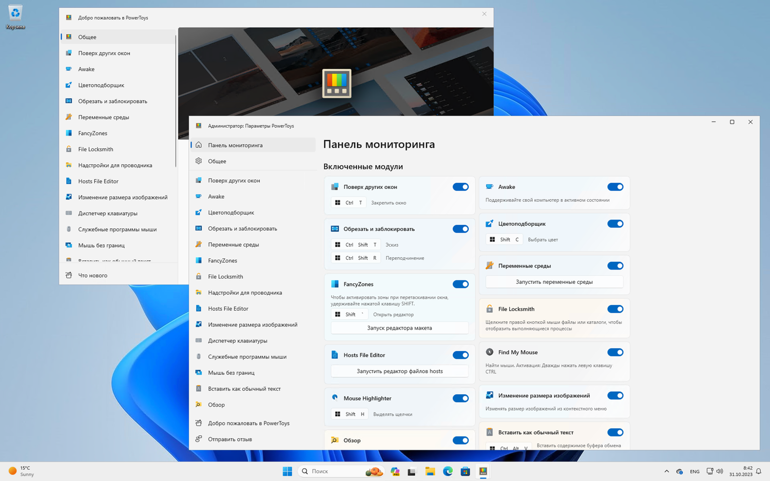Click Мышь без границ icon in Параметры PowerToys sidebar
The width and height of the screenshot is (770, 481).
[199, 372]
